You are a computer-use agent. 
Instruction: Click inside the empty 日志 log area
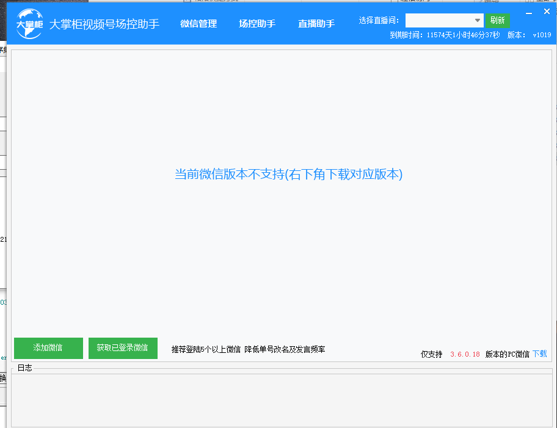(x=281, y=400)
